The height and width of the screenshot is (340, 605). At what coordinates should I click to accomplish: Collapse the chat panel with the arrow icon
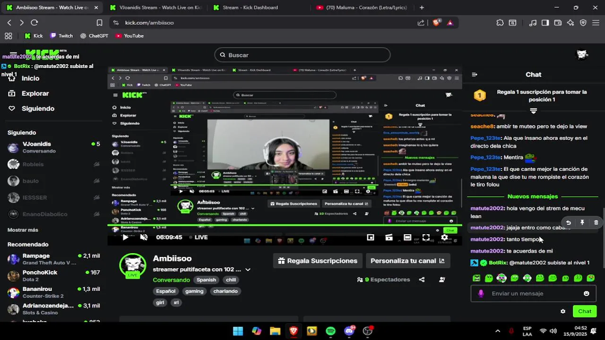point(475,75)
